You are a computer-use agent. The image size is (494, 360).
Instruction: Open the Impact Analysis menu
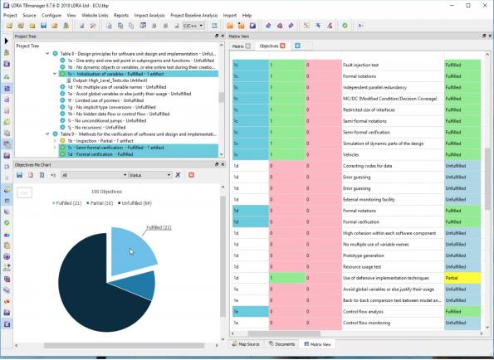[x=149, y=15]
